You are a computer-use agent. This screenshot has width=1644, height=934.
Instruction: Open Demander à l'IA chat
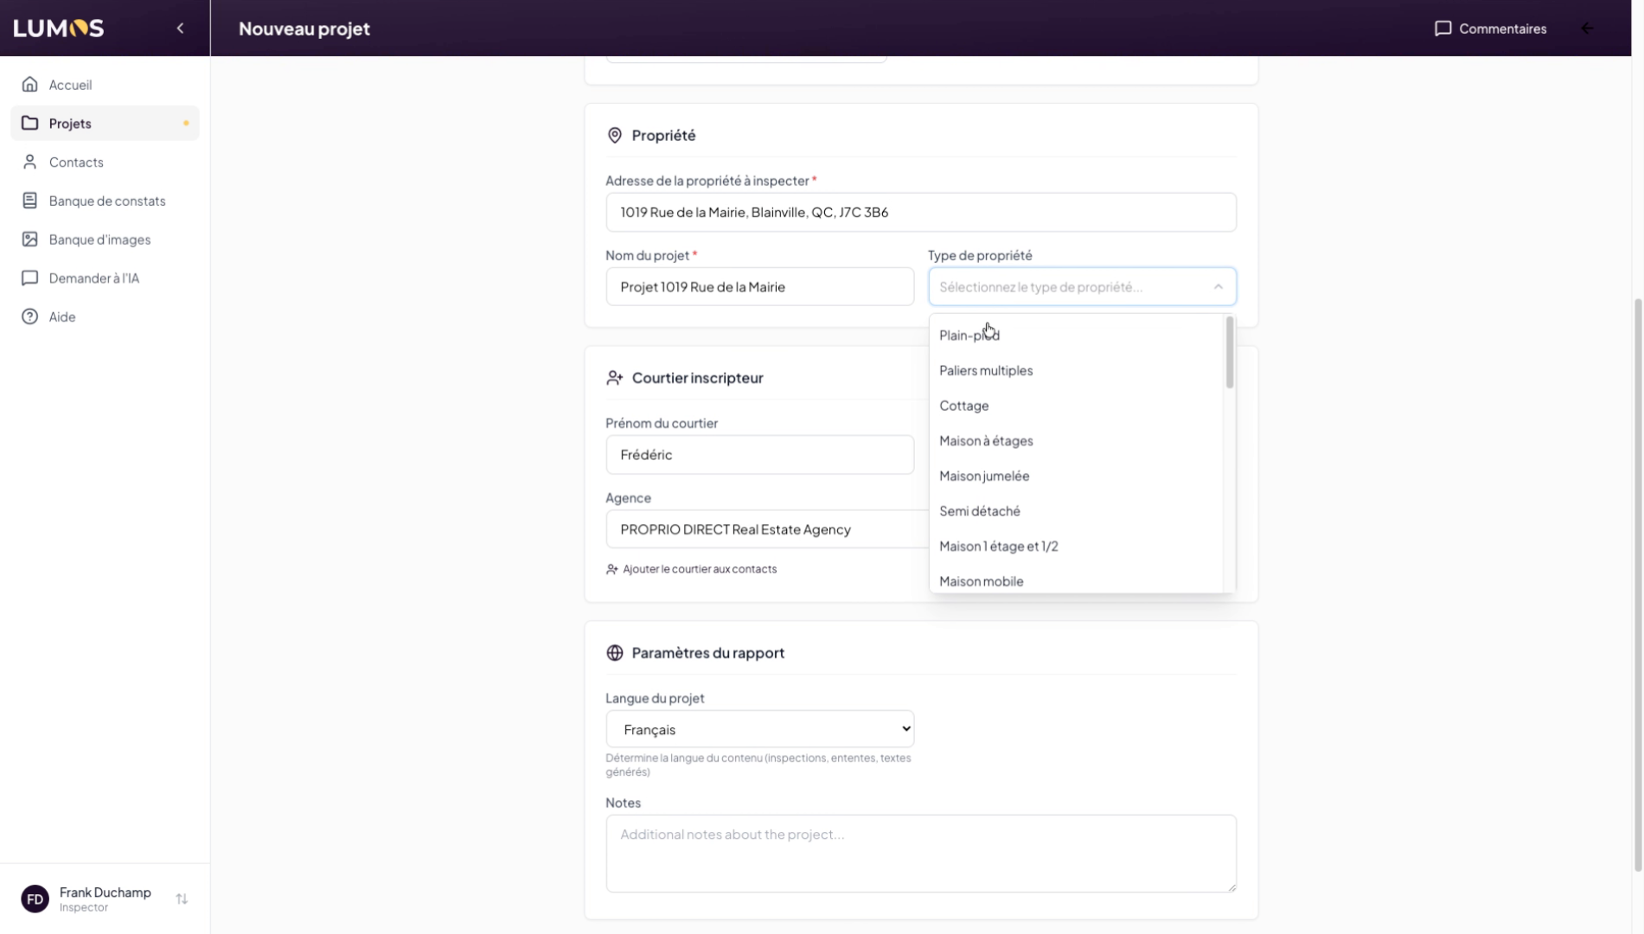point(93,278)
